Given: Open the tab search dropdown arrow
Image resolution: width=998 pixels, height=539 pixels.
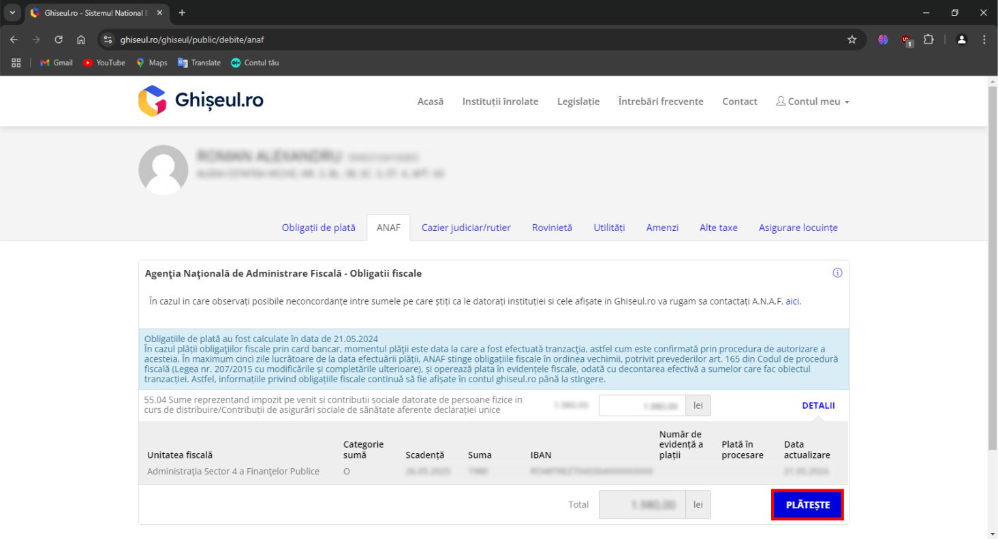Looking at the screenshot, I should click(x=12, y=13).
